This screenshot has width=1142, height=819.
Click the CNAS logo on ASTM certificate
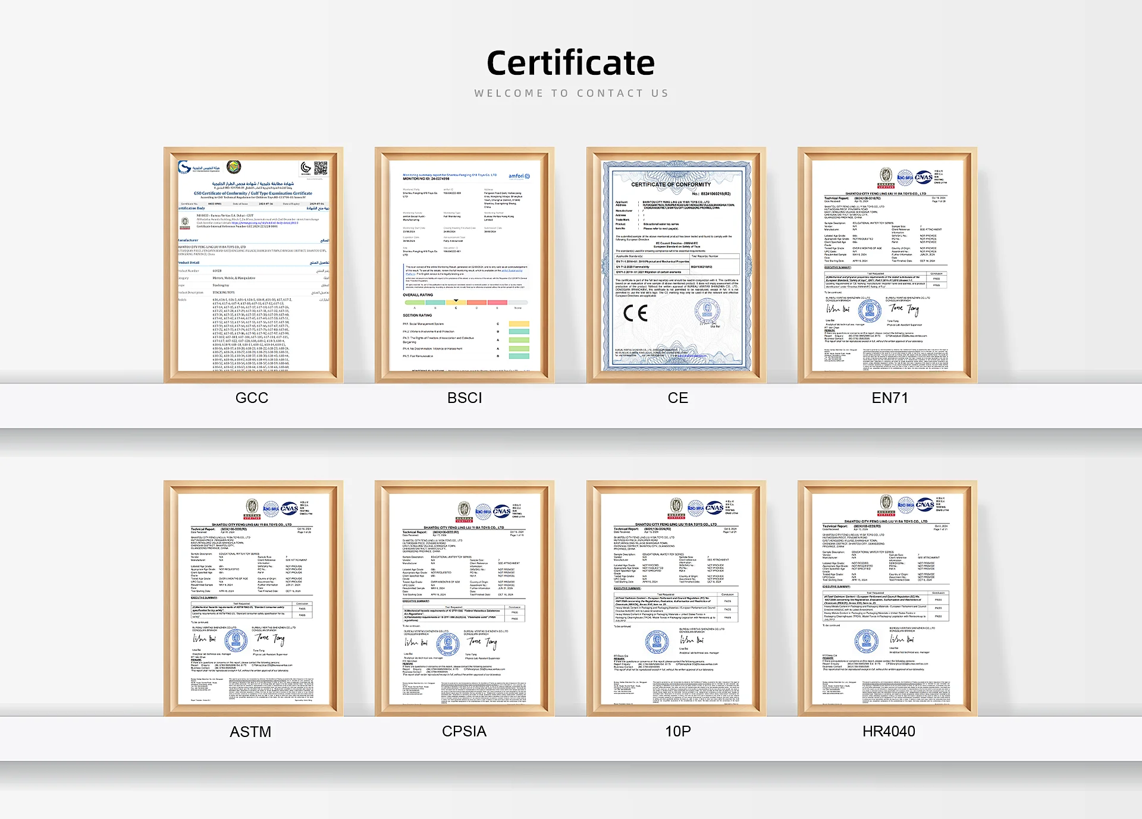point(289,508)
